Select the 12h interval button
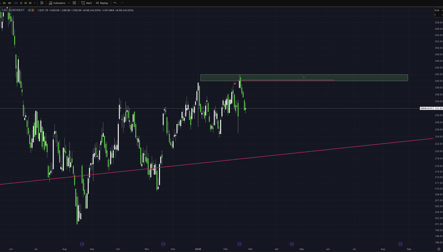443x252 pixels. [16, 3]
